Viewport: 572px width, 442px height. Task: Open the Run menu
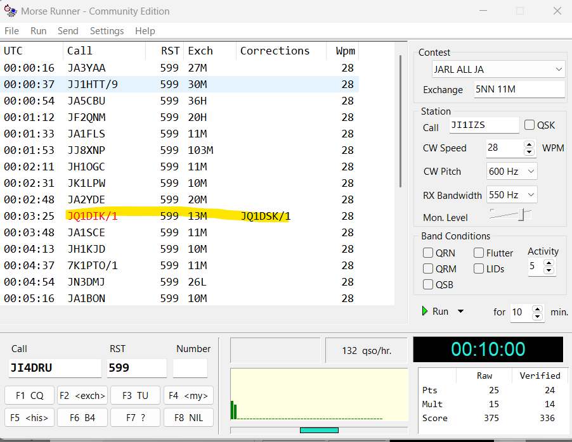(x=38, y=31)
